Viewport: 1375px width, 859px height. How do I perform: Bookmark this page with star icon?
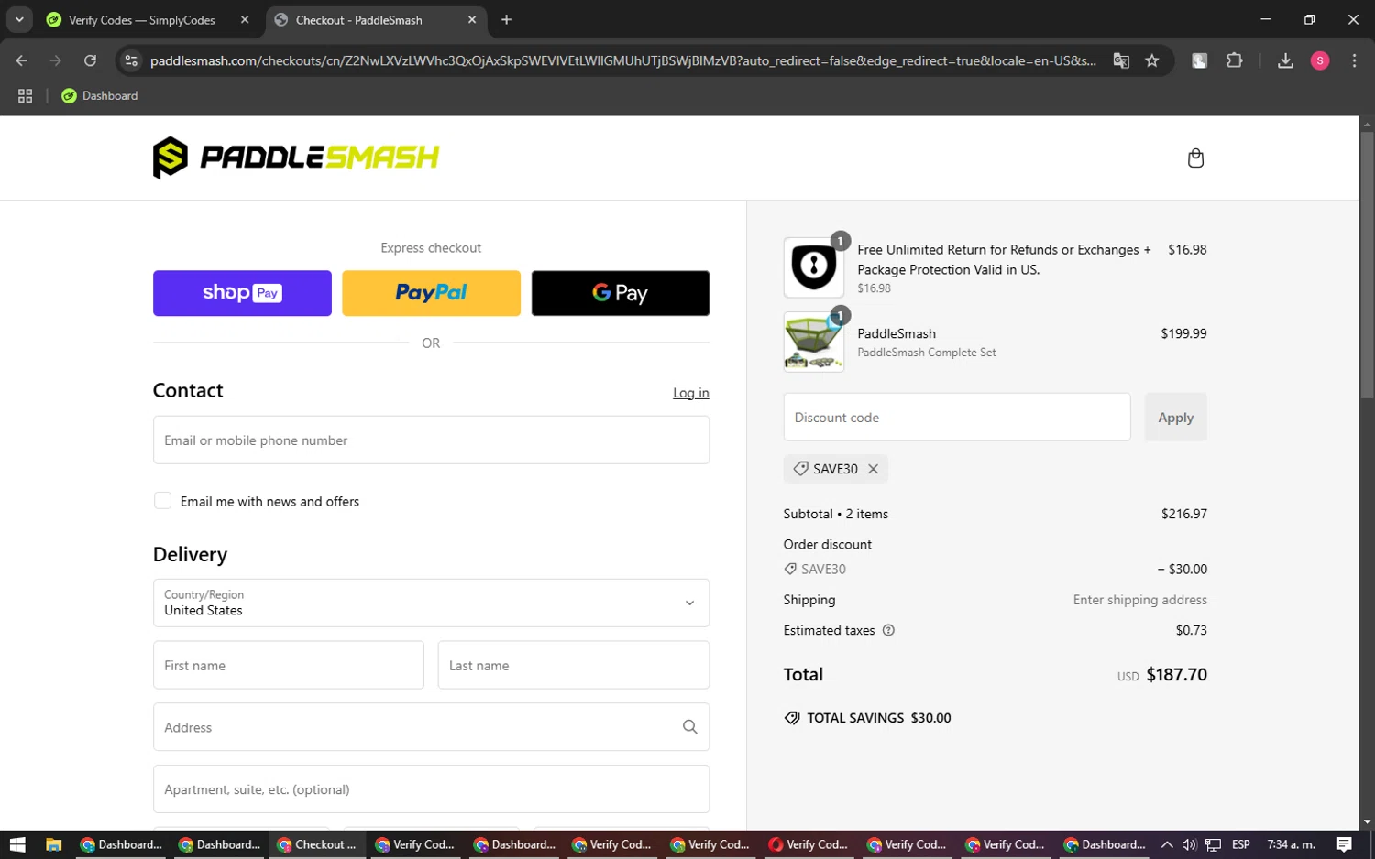click(1152, 60)
